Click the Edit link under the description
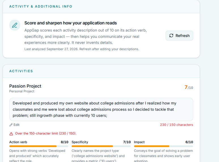The width and height of the screenshot is (219, 162). (14, 125)
